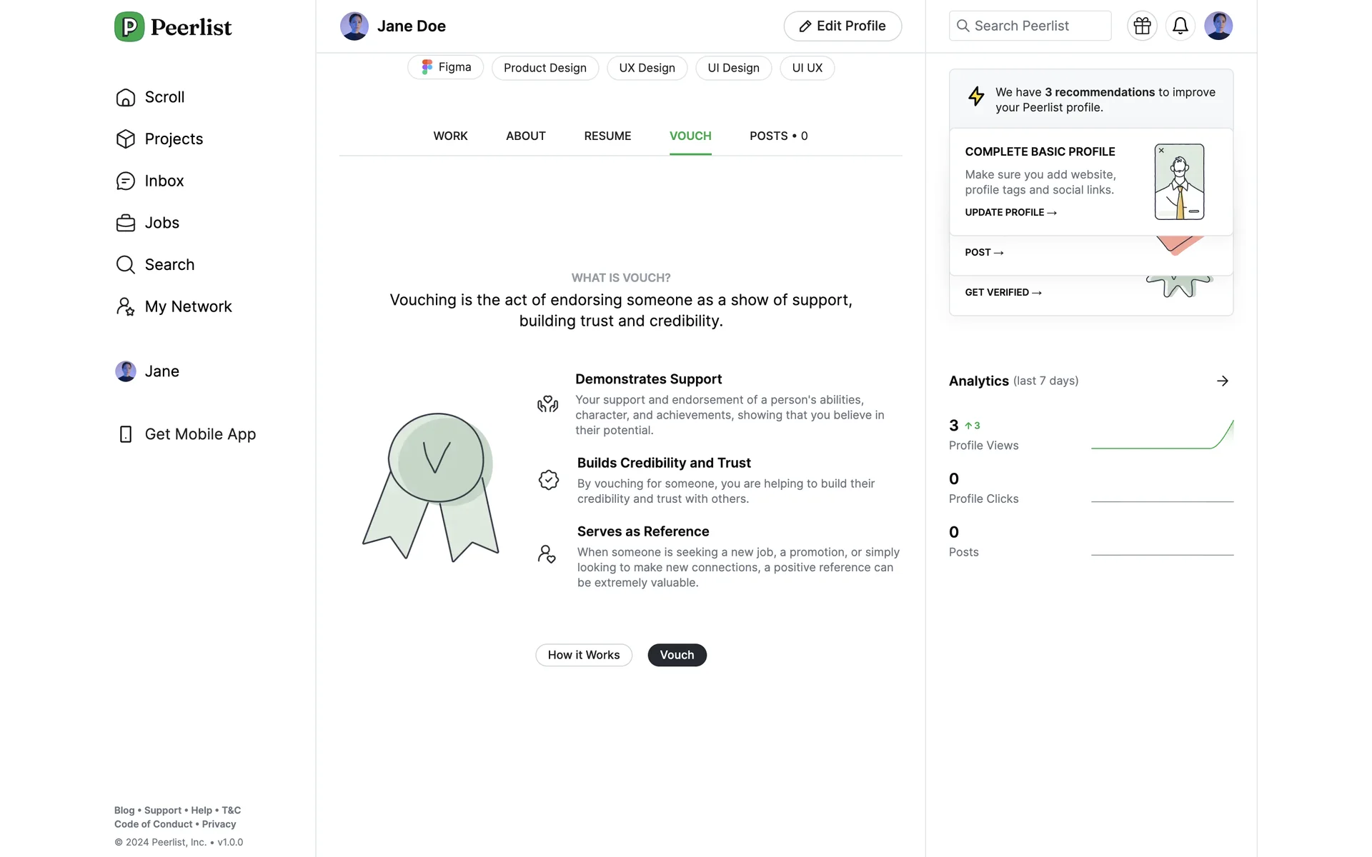The width and height of the screenshot is (1372, 857).
Task: Click the Edit Profile button
Action: 842,26
